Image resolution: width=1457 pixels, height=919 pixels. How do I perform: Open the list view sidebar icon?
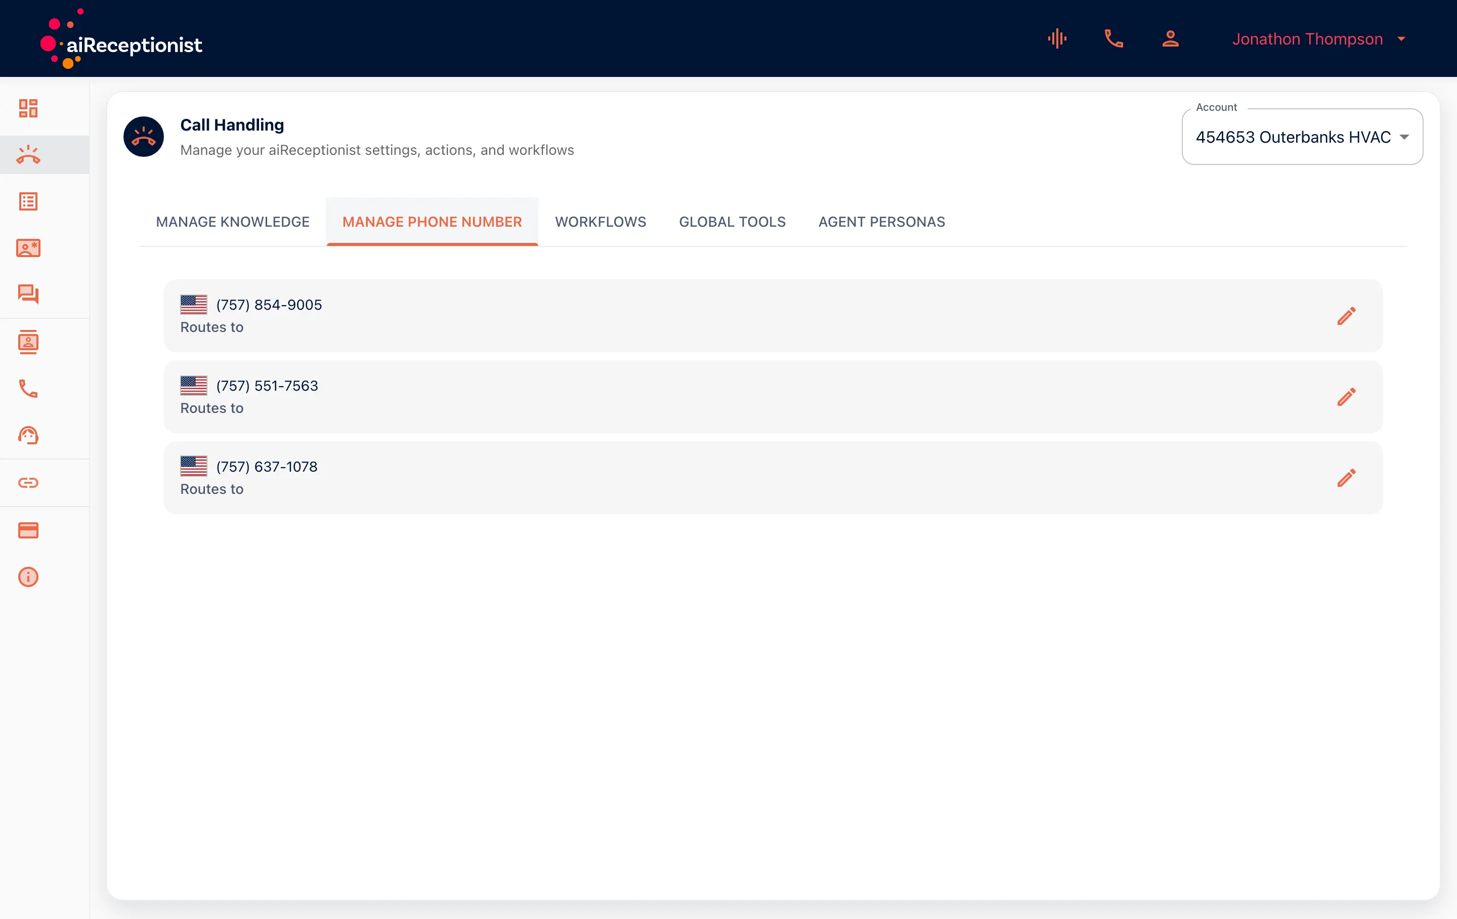click(28, 201)
